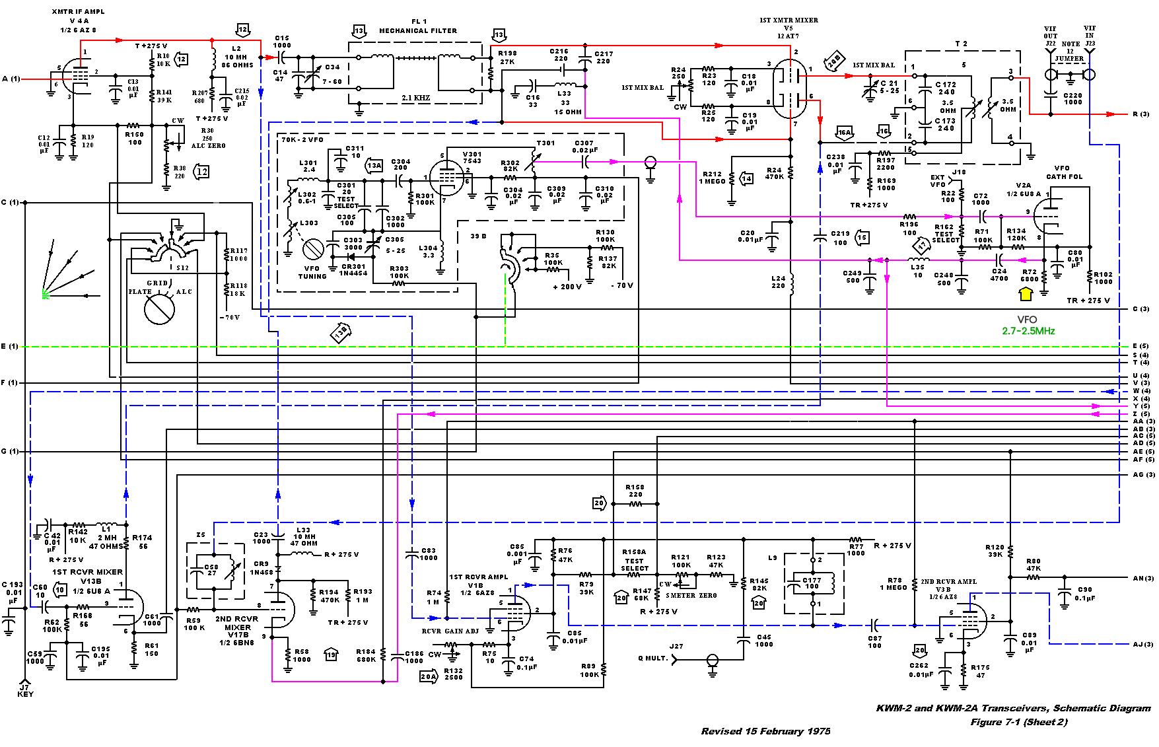
Task: Click the V301 7543 tube symbol
Action: 447,177
